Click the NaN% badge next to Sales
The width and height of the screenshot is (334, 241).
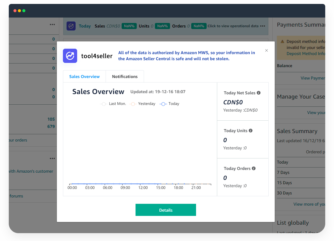point(129,26)
